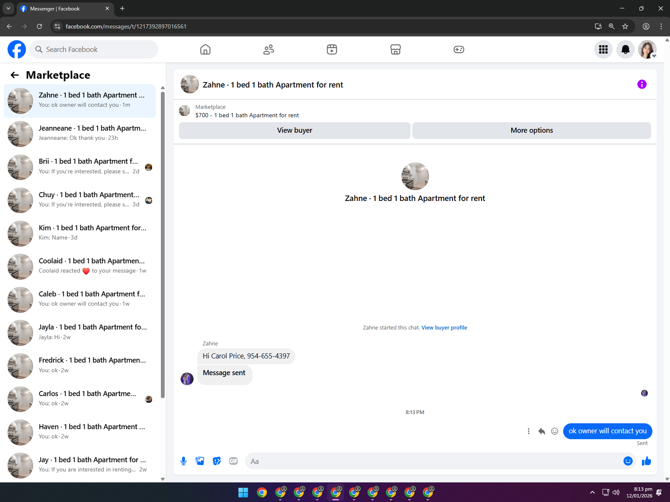Open the volume control in tray
The height and width of the screenshot is (502, 670).
click(616, 492)
